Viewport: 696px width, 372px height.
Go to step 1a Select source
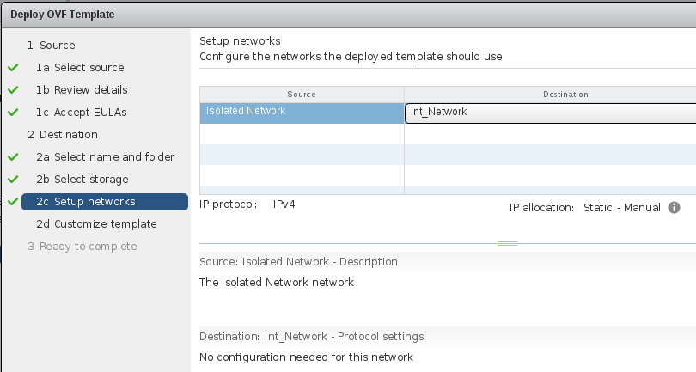point(81,68)
